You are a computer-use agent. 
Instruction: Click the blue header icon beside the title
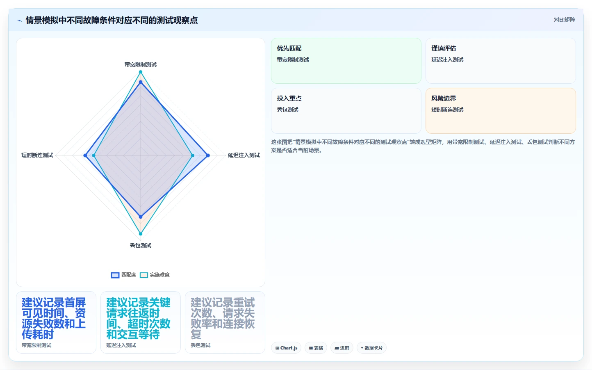(19, 21)
